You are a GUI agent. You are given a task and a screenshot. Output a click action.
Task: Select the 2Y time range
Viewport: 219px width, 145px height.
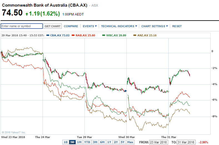click(x=116, y=142)
